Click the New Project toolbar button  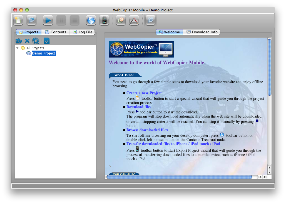pyautogui.click(x=18, y=20)
